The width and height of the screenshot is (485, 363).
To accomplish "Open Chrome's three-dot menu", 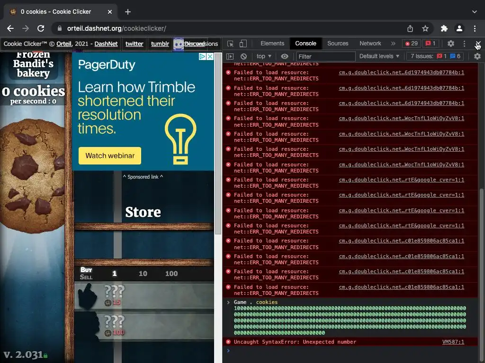I will coord(475,28).
